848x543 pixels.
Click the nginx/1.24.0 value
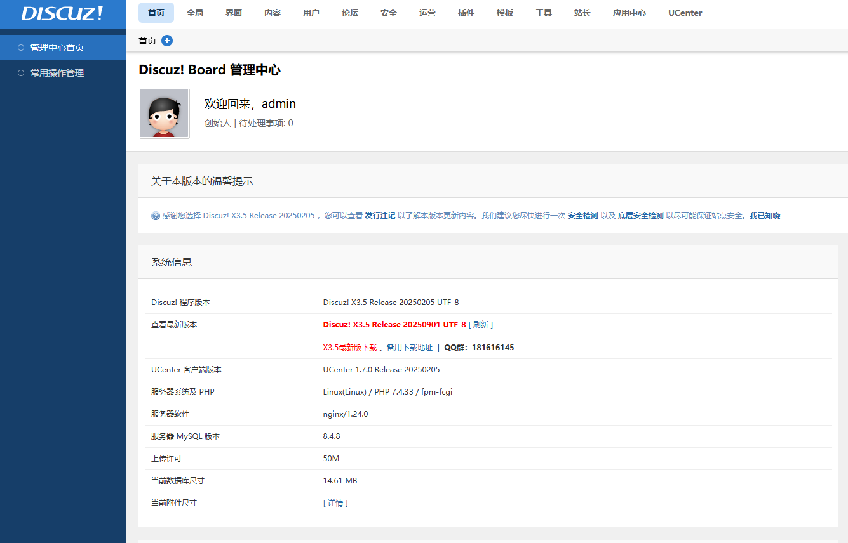pos(346,414)
